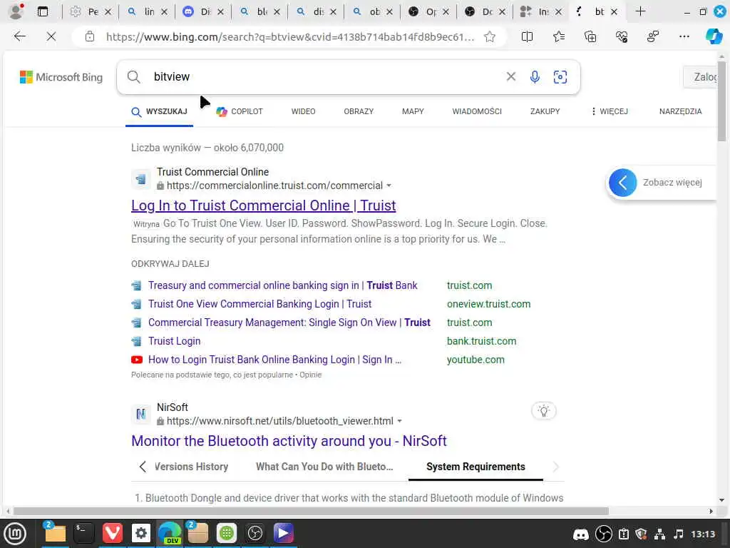
Task: Open Truist One View Commercial Banking Login
Action: pyautogui.click(x=259, y=304)
